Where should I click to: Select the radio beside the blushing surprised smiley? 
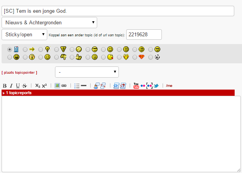tap(25, 57)
